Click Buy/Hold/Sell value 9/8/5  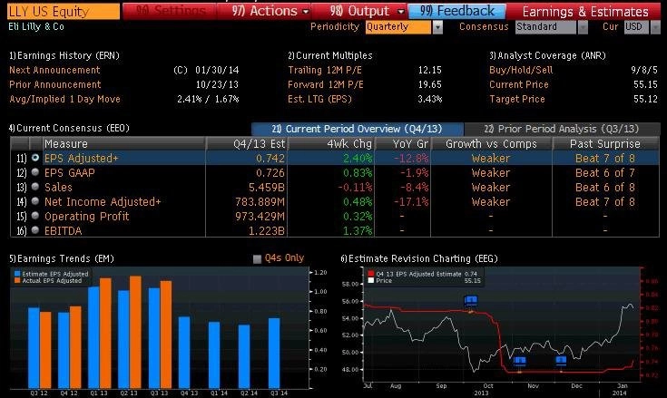click(644, 70)
